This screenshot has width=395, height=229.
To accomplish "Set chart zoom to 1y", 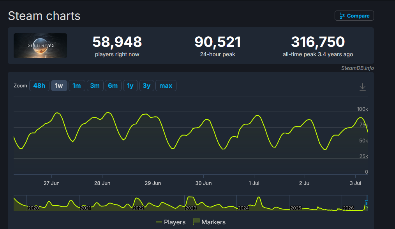I will 130,86.
